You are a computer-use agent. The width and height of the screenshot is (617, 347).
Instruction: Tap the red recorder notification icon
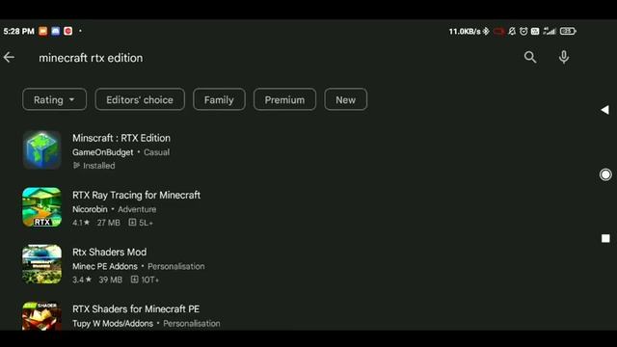click(x=68, y=31)
